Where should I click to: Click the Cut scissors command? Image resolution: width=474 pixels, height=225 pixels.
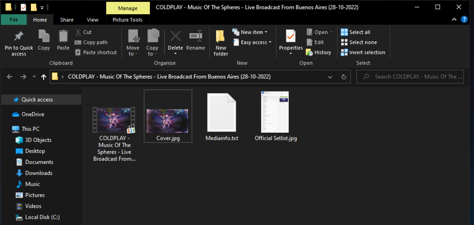83,32
